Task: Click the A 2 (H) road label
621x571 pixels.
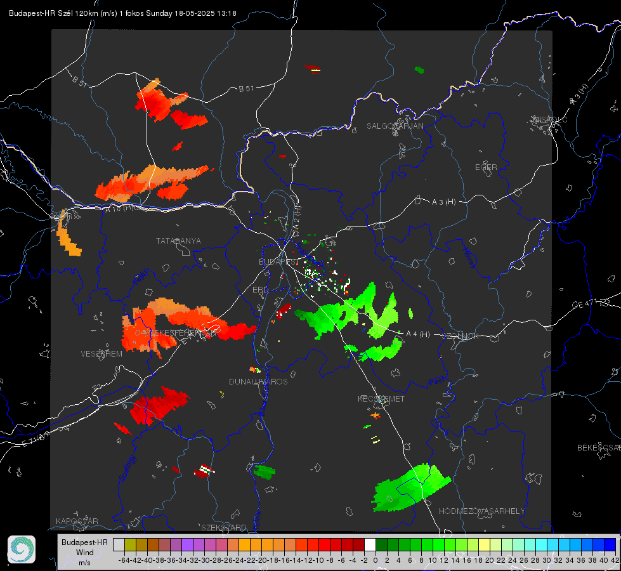Action: (297, 216)
